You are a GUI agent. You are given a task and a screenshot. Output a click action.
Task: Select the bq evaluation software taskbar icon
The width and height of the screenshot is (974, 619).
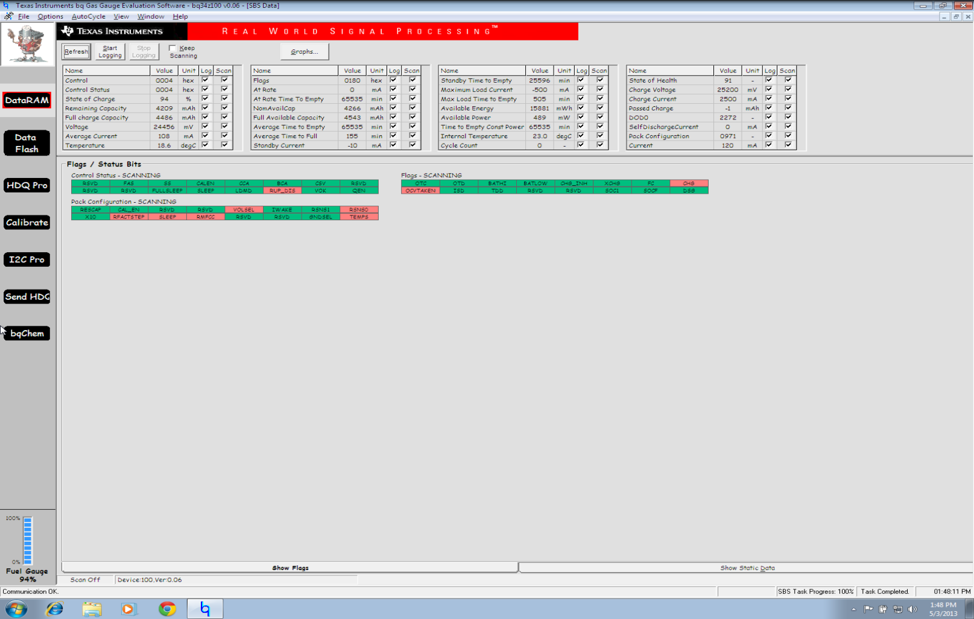[205, 609]
